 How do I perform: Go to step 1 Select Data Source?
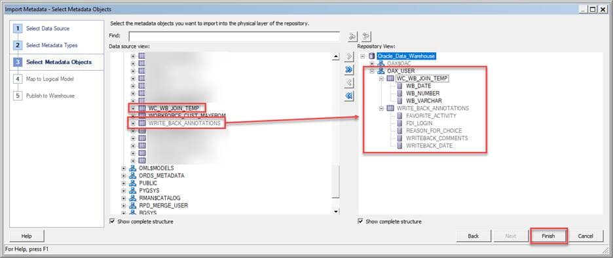click(x=47, y=29)
